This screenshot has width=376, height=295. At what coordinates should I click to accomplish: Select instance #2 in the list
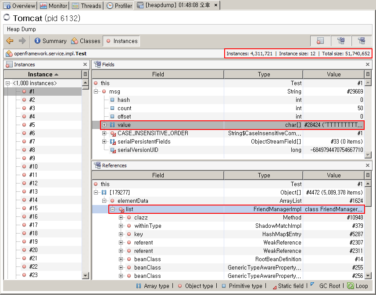tap(43, 100)
